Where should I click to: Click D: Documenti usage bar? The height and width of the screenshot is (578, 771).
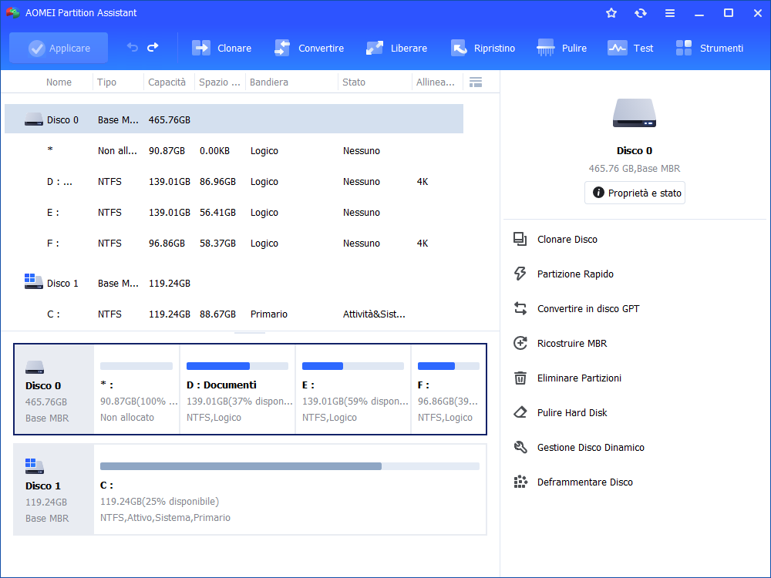coord(237,365)
